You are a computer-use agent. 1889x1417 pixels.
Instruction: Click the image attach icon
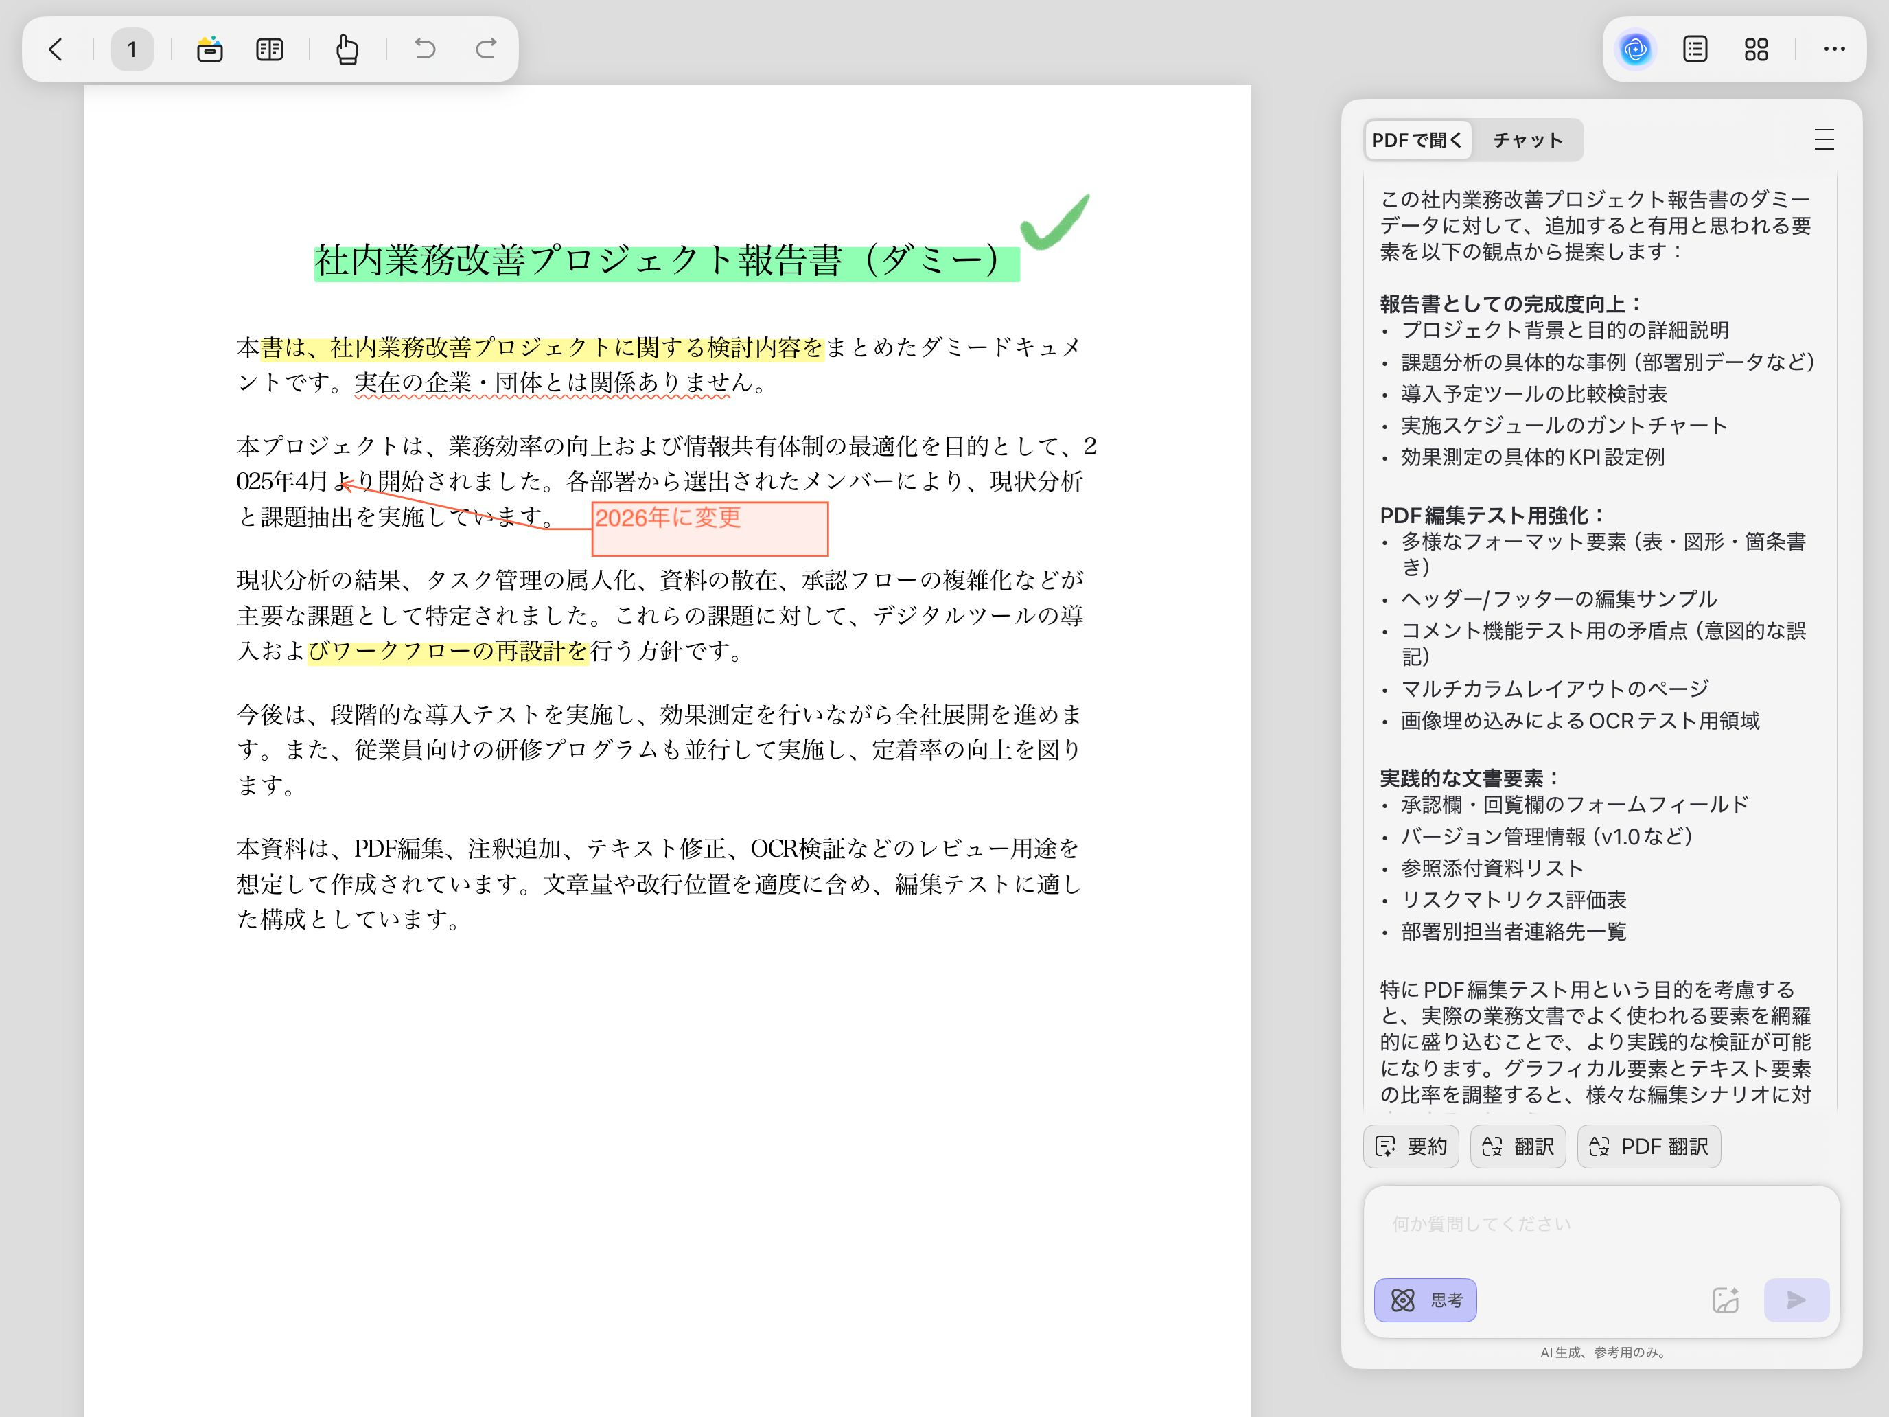[x=1726, y=1300]
